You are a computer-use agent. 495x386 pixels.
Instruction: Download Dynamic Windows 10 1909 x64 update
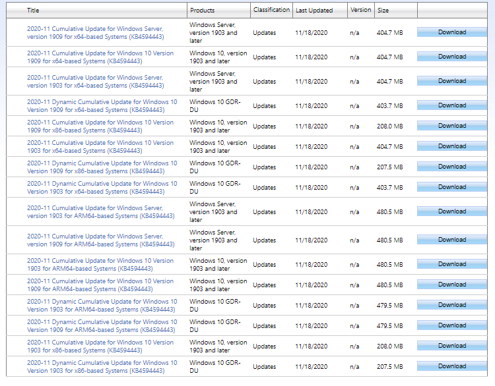click(452, 105)
